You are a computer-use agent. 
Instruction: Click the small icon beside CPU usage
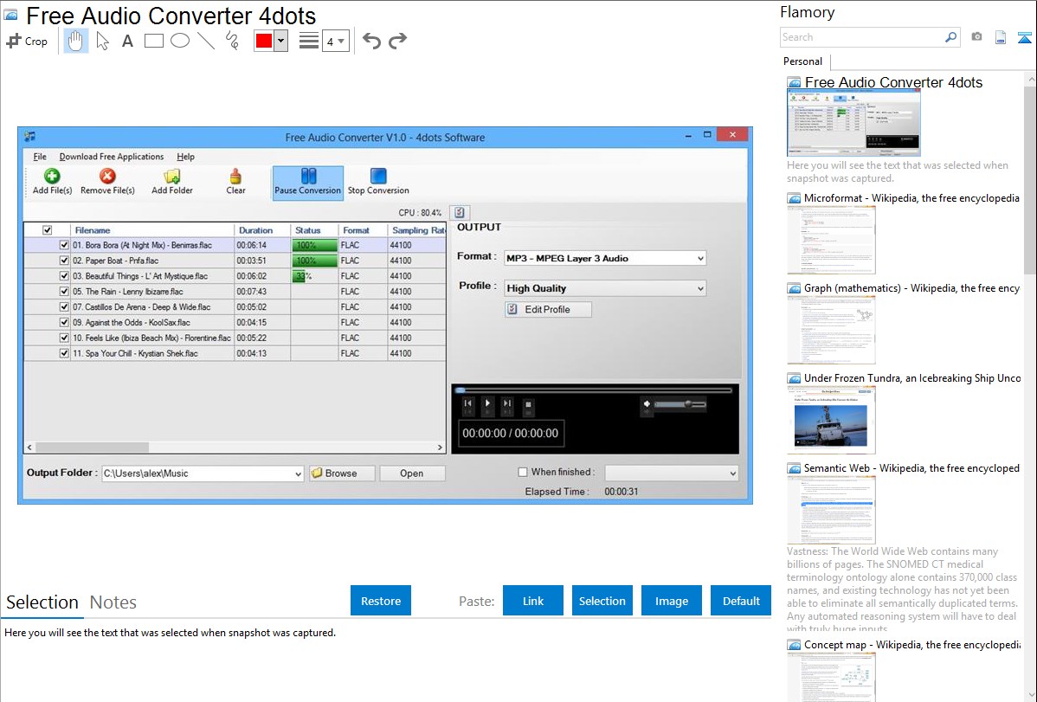459,212
